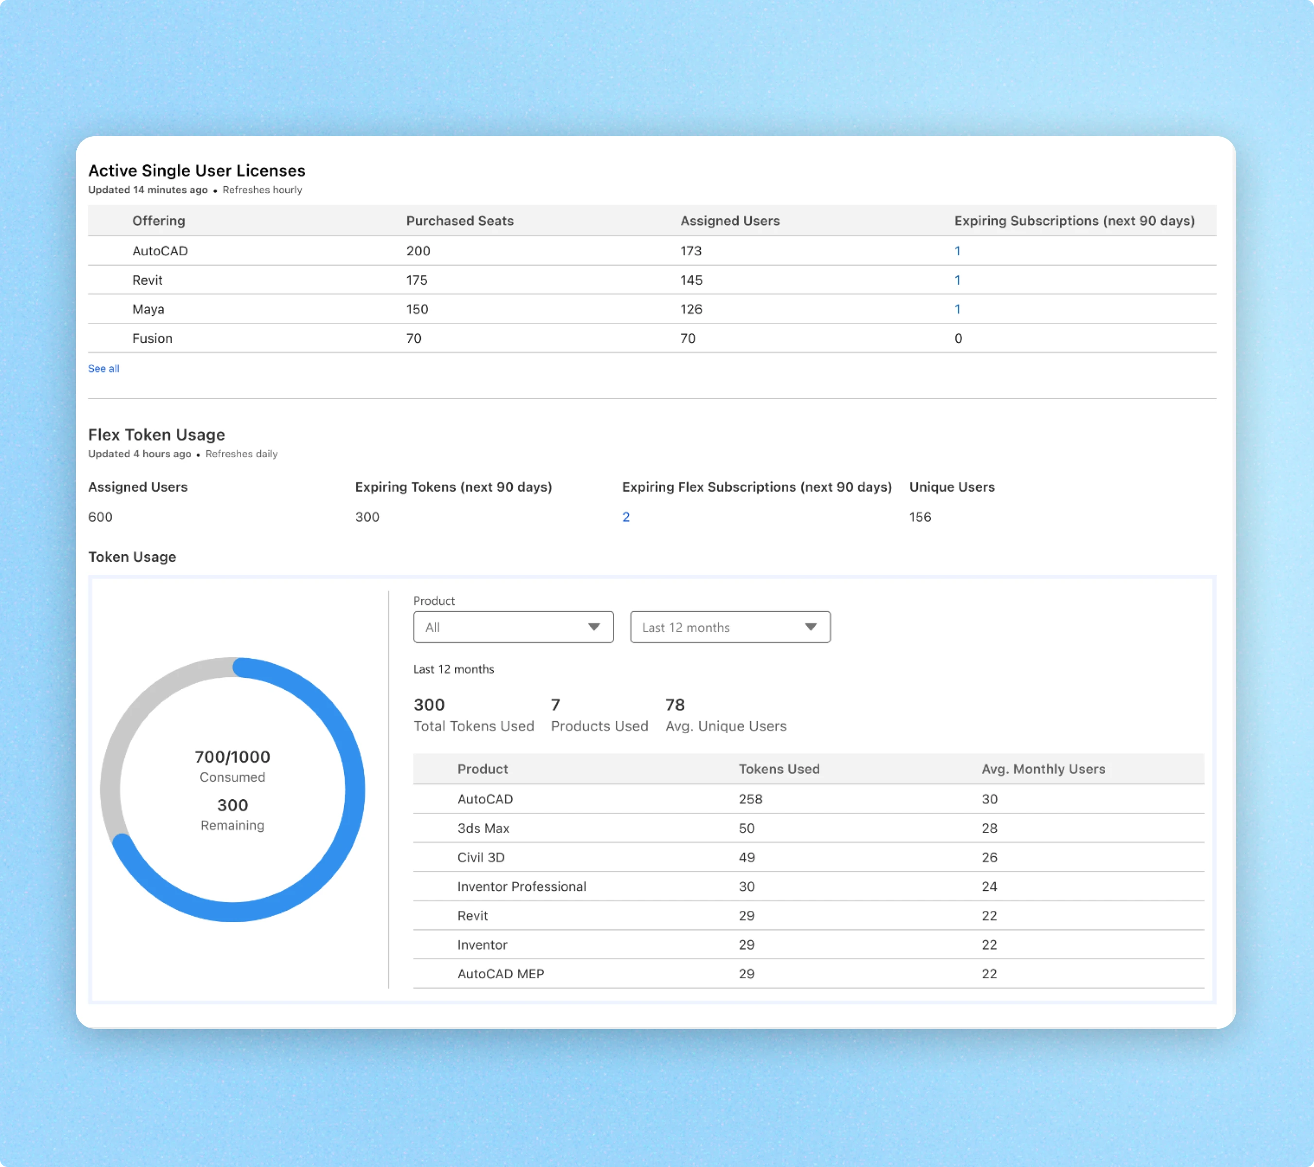This screenshot has height=1167, width=1314.
Task: Click the Active Single User Licenses heading
Action: 197,171
